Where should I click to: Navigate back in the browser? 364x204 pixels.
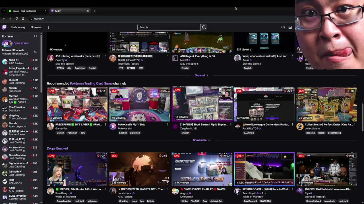[4, 18]
